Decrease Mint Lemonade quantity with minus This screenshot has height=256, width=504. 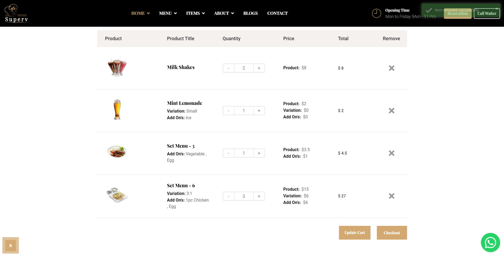click(228, 111)
